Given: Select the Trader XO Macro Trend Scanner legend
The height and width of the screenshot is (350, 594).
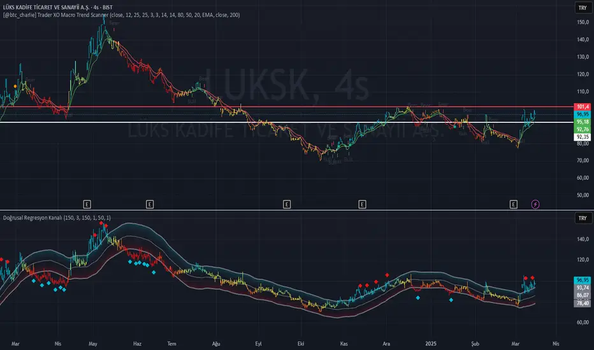Looking at the screenshot, I should pos(121,15).
